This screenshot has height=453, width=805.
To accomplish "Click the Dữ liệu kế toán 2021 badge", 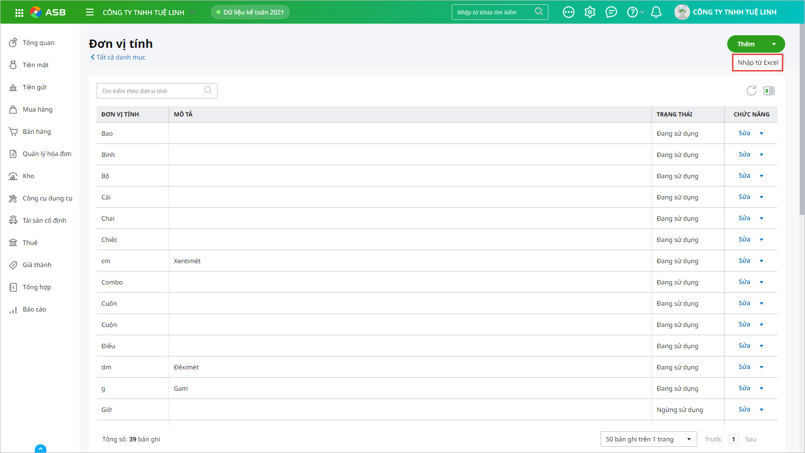I will click(x=250, y=12).
